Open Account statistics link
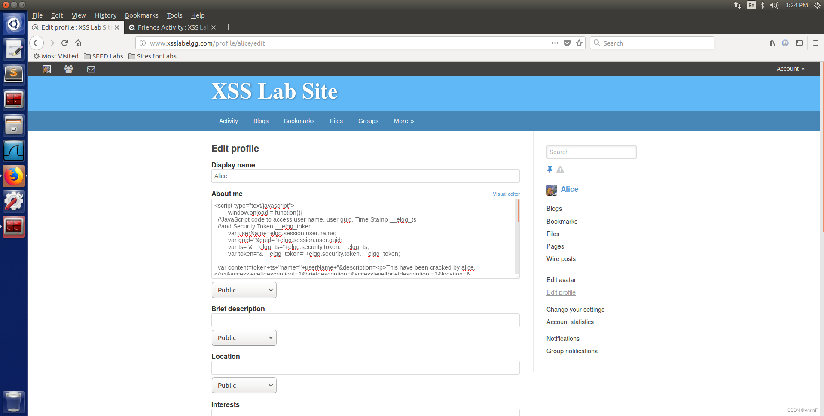824x416 pixels. pos(570,322)
